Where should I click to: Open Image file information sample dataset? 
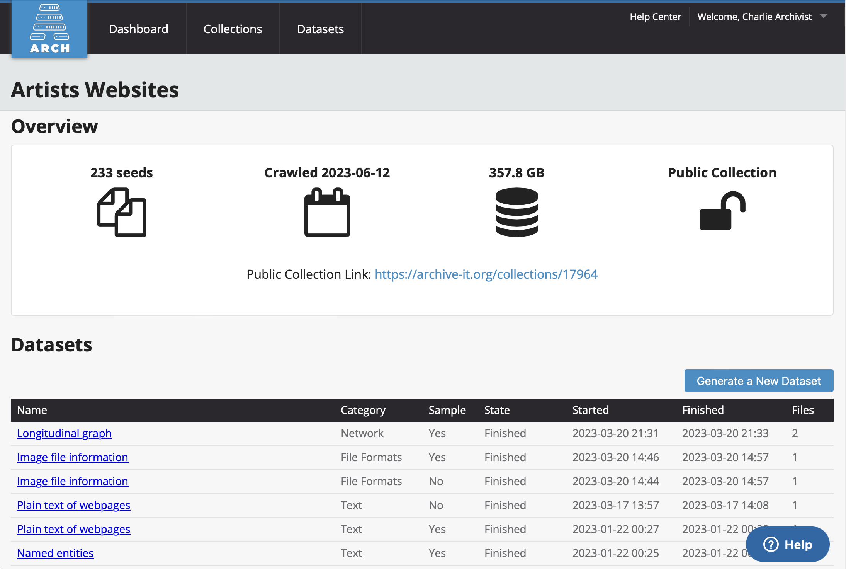pos(73,457)
